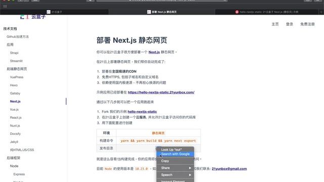Choose Copy in the context menu
324x182 pixels.
click(x=175, y=161)
